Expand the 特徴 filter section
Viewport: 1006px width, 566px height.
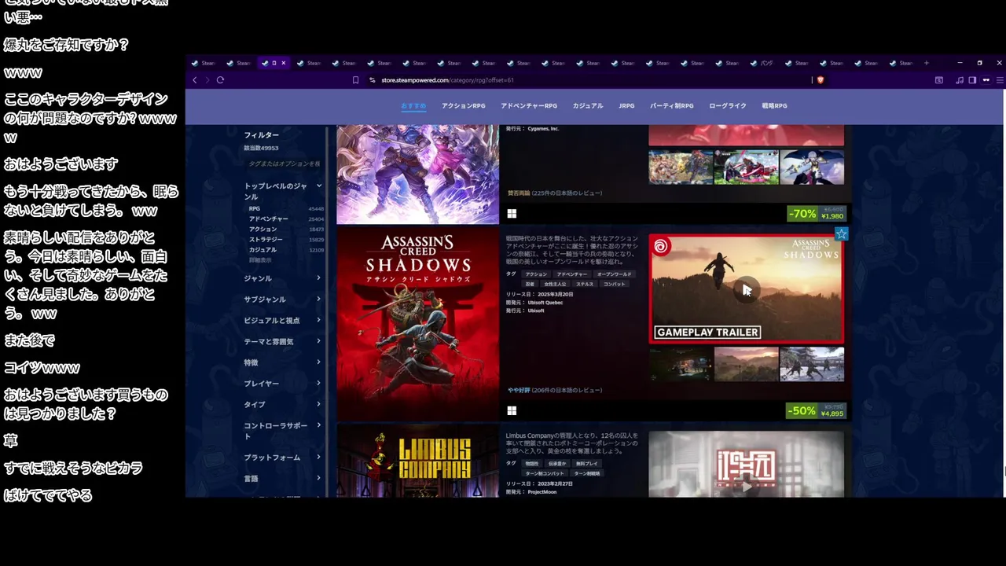coord(283,362)
